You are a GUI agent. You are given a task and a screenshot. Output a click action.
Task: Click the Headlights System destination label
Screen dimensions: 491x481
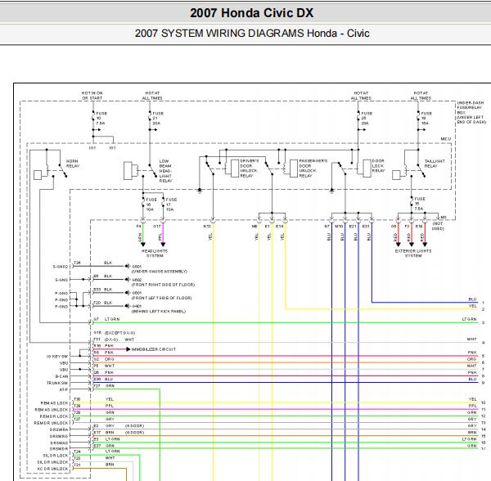point(155,253)
